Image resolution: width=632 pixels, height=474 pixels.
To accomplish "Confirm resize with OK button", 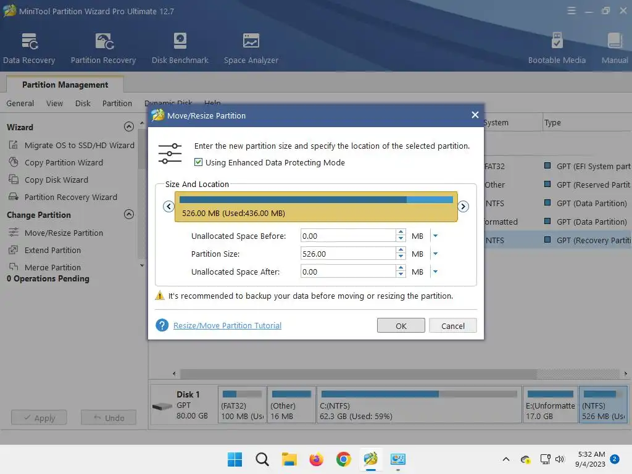I will pos(401,326).
